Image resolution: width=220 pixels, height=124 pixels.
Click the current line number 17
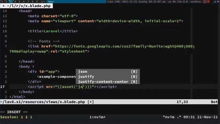click(2, 87)
